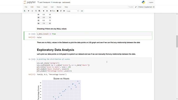Click the kernel idle circle indicator
Viewport: 178px width, 100px height.
pyautogui.click(x=154, y=7)
